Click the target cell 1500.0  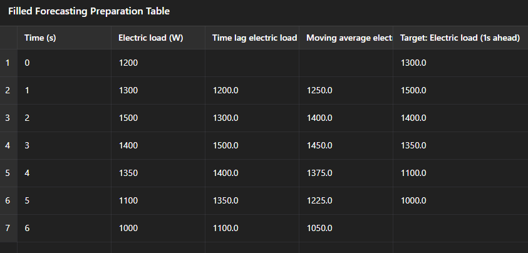tap(460, 91)
